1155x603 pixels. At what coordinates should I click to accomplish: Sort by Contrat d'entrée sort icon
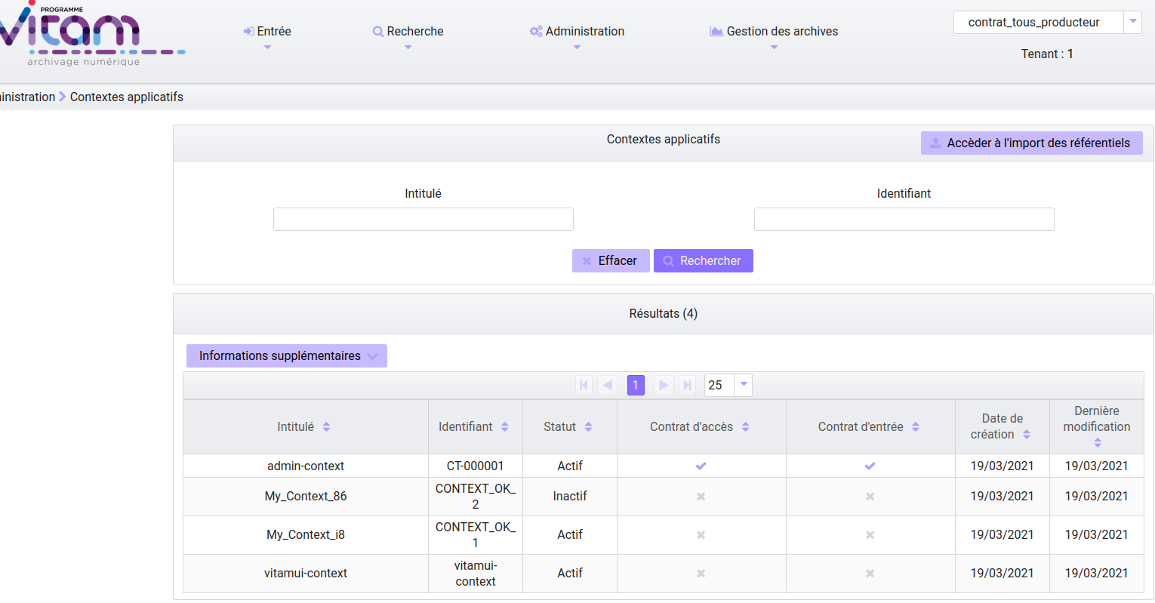point(915,427)
